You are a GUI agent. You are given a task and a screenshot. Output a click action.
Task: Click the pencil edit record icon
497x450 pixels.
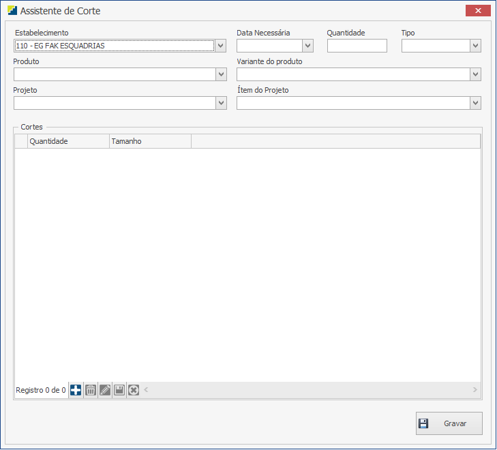[105, 390]
